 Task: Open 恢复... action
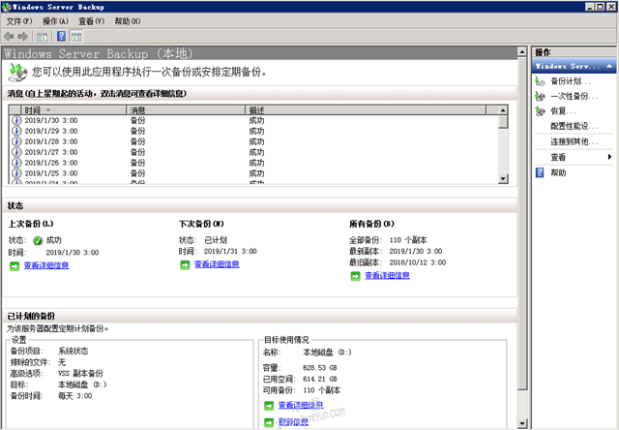563,111
